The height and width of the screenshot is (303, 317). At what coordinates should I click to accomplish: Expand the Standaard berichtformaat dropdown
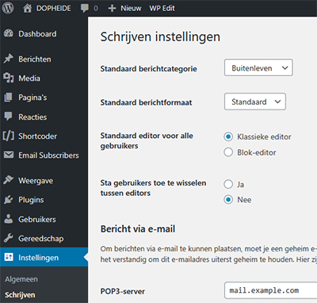point(255,102)
